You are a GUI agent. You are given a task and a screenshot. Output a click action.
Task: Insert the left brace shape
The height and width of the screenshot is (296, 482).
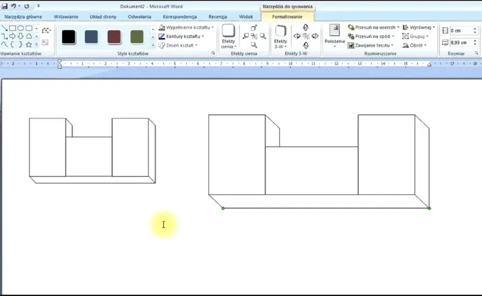[x=13, y=44]
